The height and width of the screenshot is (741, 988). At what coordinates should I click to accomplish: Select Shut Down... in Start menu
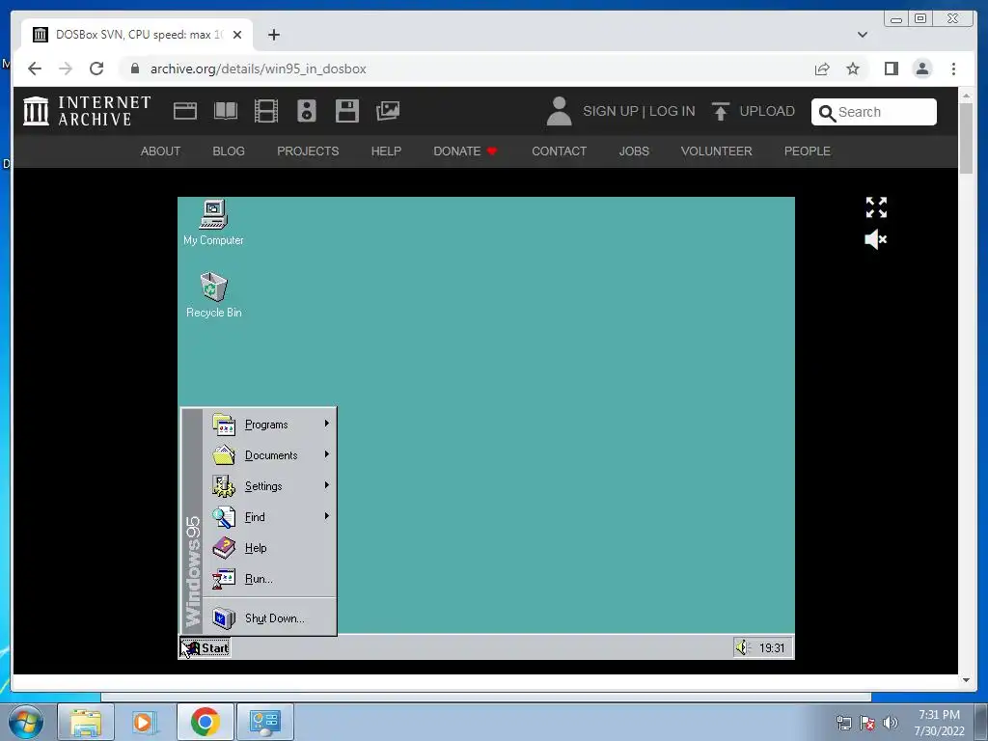click(271, 618)
